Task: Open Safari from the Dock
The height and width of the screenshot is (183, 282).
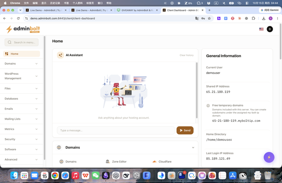Action: pyautogui.click(x=65, y=175)
